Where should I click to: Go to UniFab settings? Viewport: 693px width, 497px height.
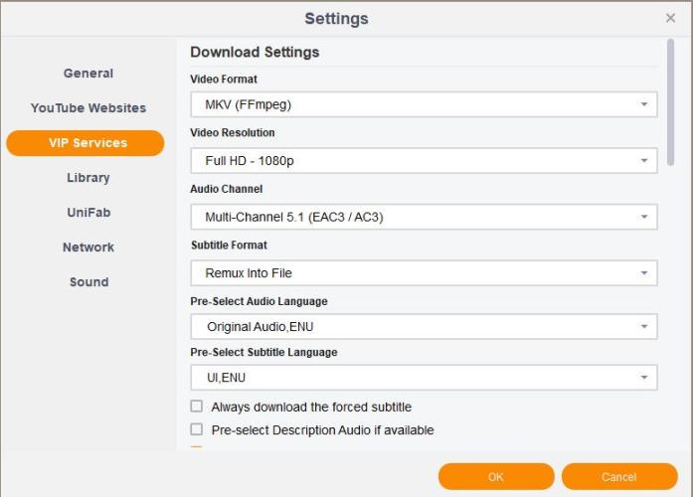pyautogui.click(x=88, y=213)
